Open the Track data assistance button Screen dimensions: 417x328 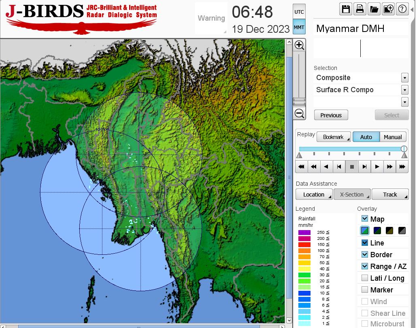pos(390,195)
